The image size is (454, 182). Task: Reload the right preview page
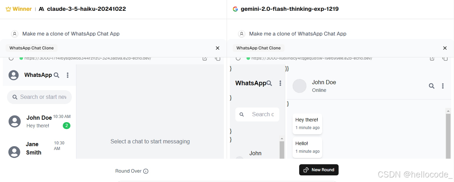pos(238,58)
